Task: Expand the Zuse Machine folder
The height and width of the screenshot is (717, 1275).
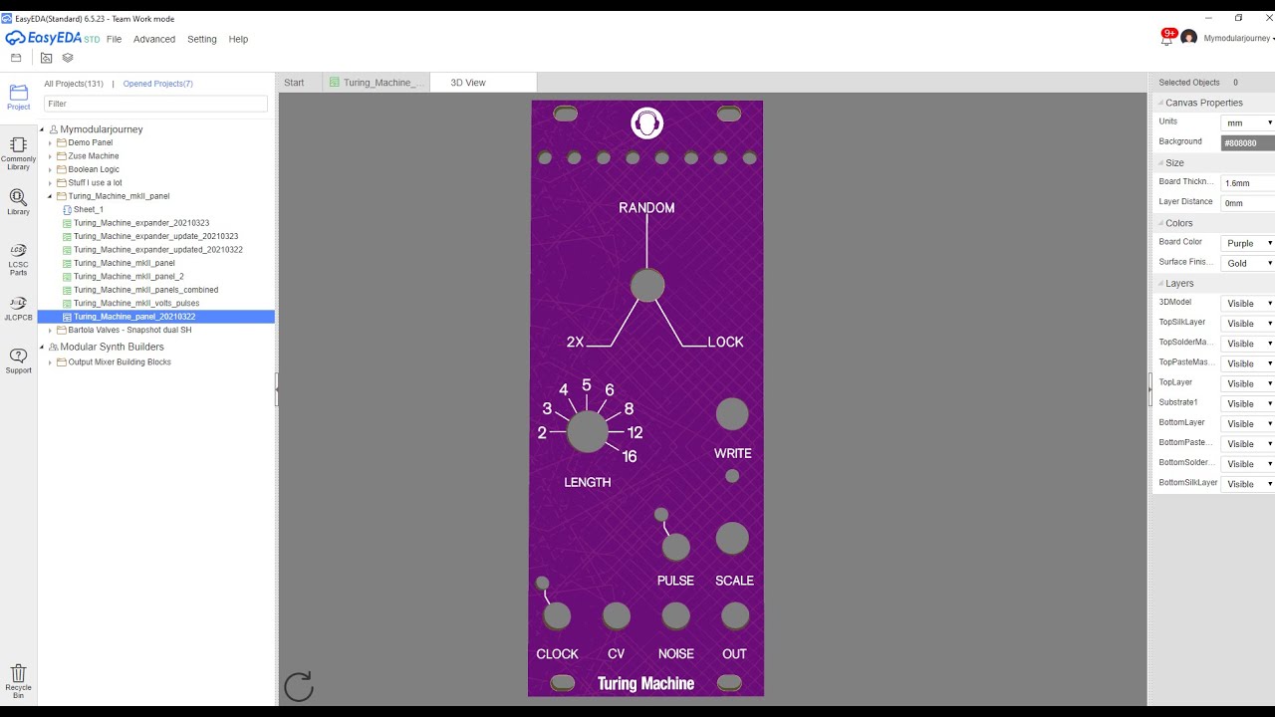Action: tap(50, 156)
